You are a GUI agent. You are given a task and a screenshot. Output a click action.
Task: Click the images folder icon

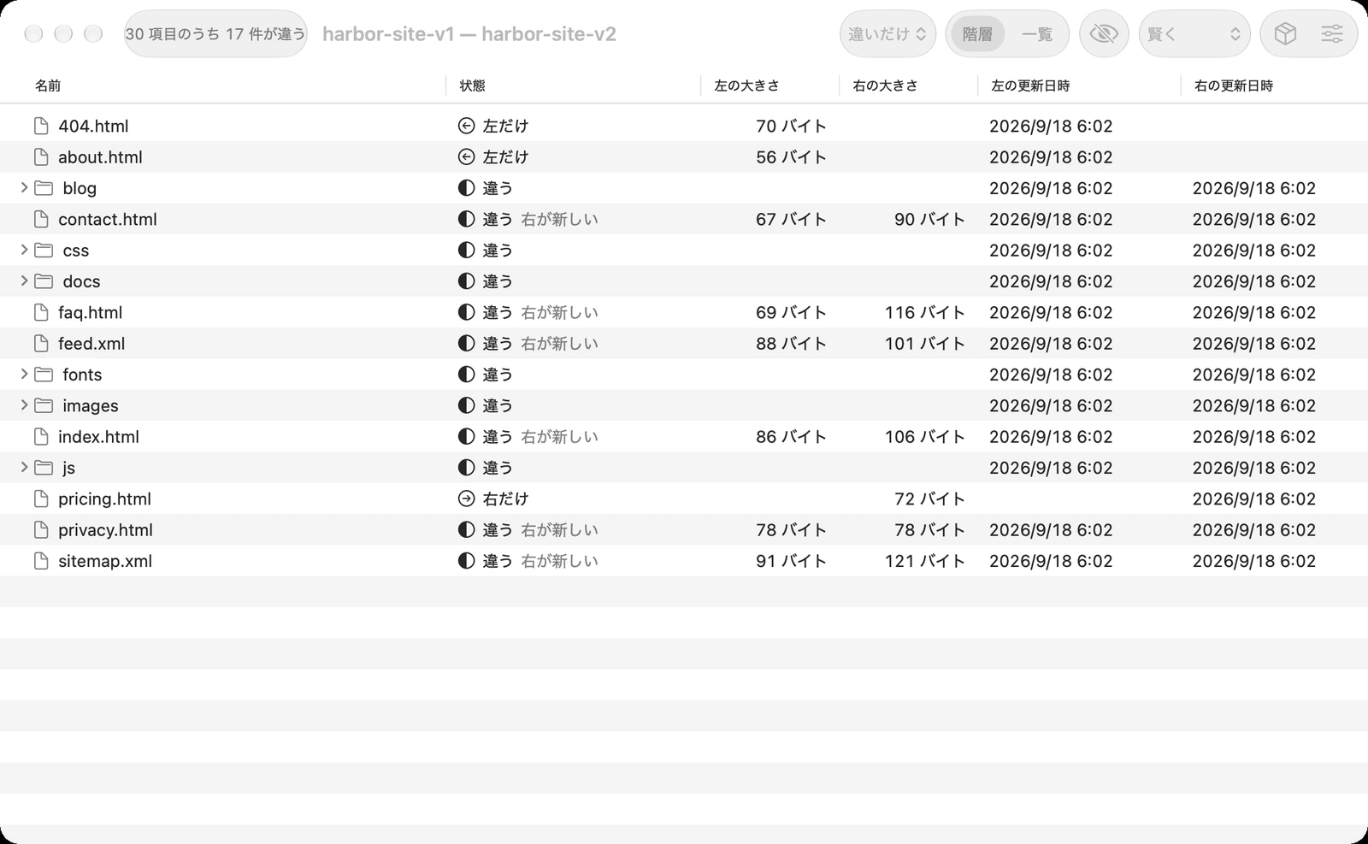coord(44,405)
